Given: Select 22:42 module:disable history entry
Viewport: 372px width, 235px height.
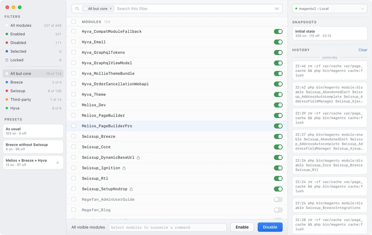Looking at the screenshot, I should click(329, 94).
